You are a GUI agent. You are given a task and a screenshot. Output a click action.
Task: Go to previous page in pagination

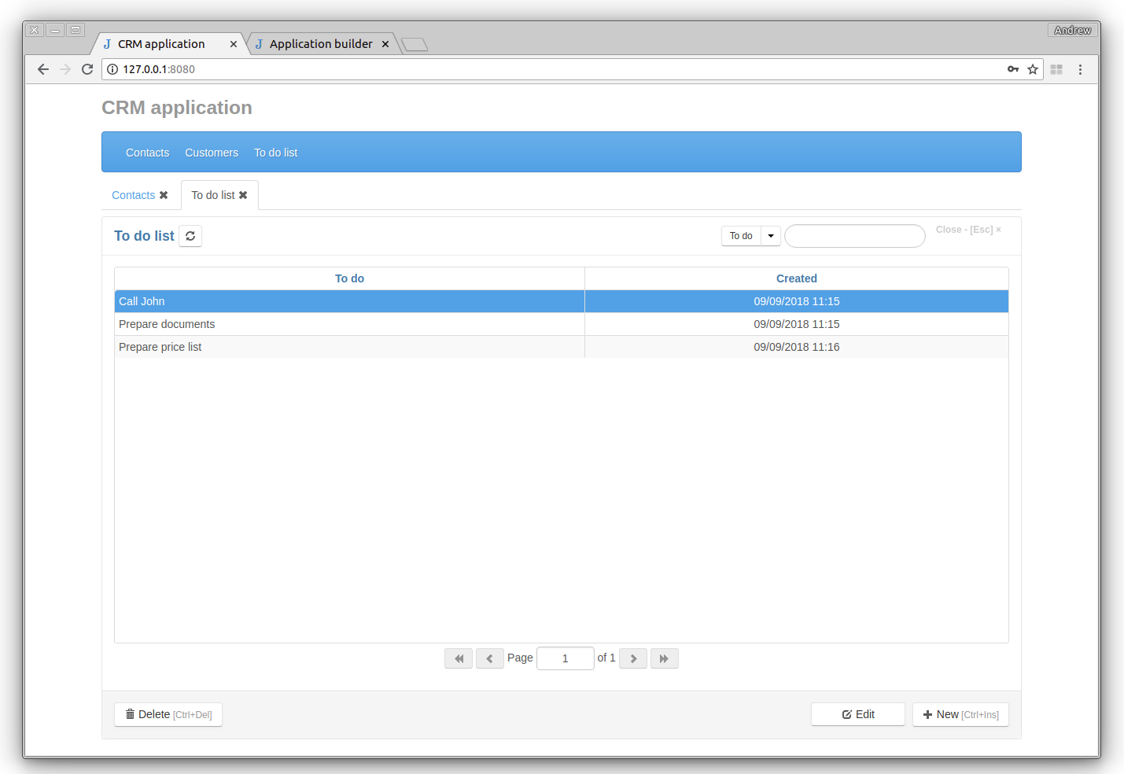489,658
